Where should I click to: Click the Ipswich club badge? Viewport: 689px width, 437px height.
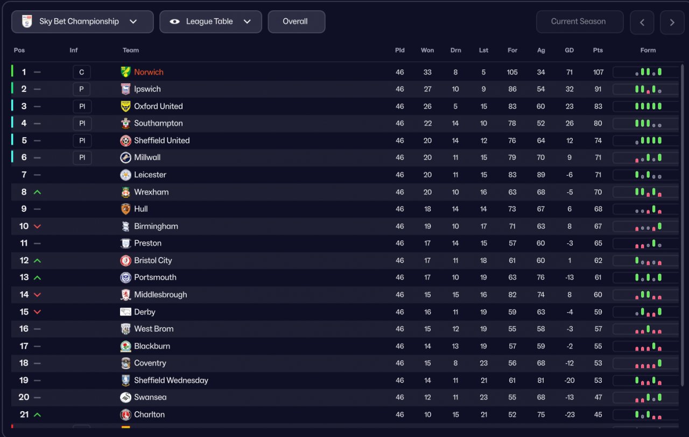pos(125,89)
